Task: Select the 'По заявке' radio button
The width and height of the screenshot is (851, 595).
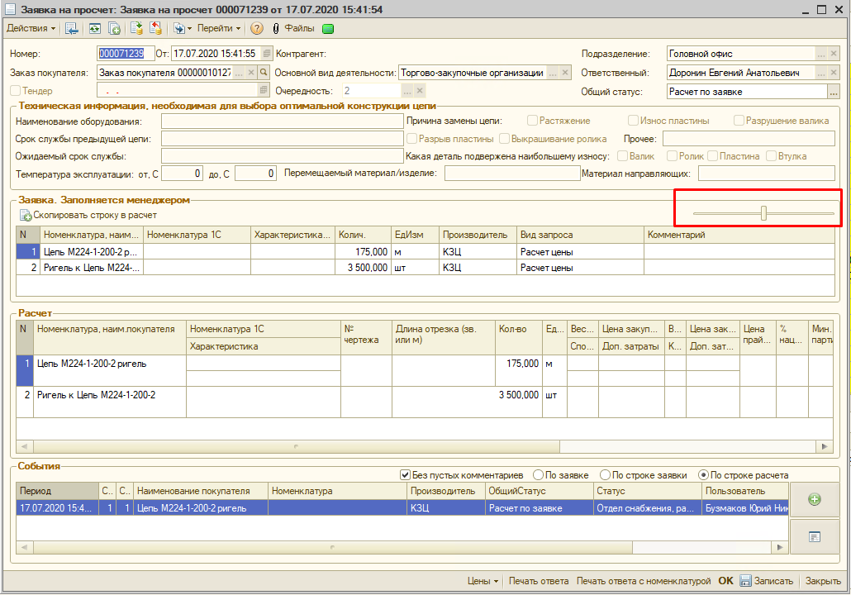Action: [x=539, y=475]
